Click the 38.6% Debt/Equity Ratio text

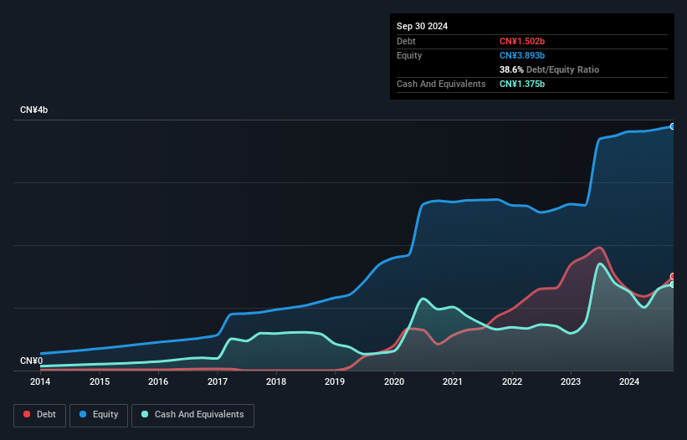549,69
